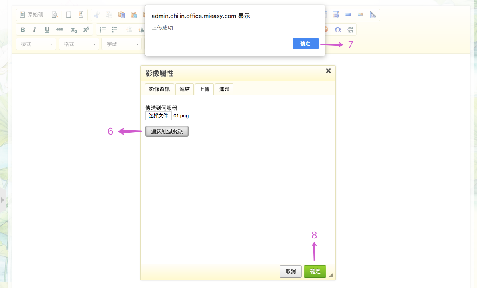The width and height of the screenshot is (477, 288).
Task: Click the page break icon
Action: click(x=350, y=30)
